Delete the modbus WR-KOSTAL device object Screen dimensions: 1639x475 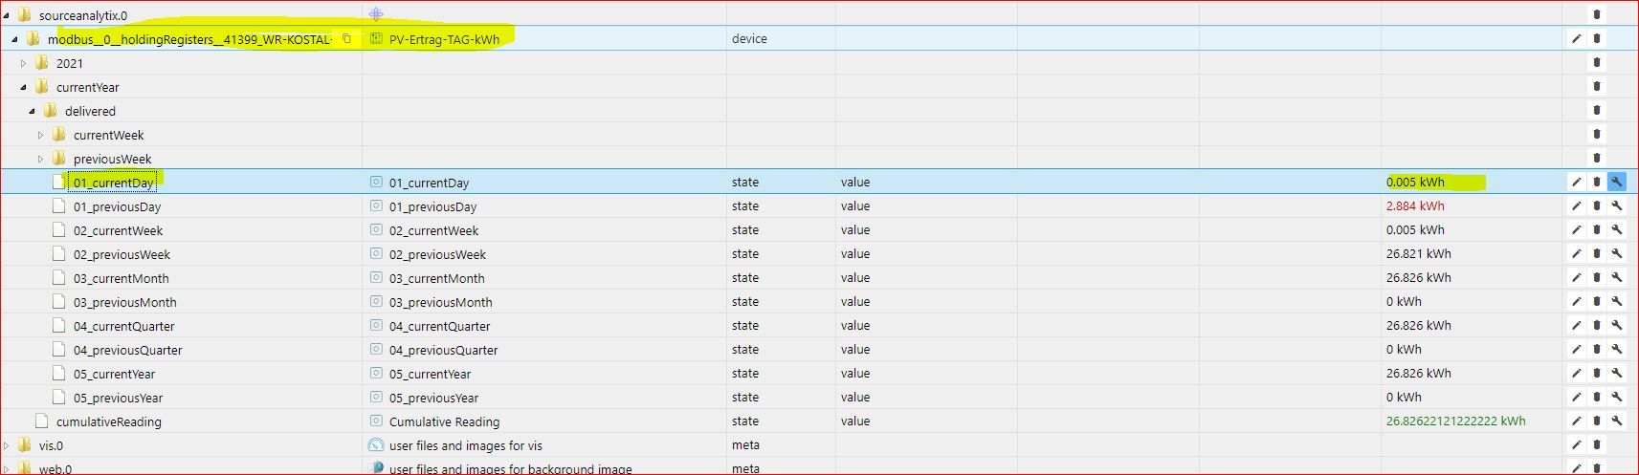(x=1596, y=38)
